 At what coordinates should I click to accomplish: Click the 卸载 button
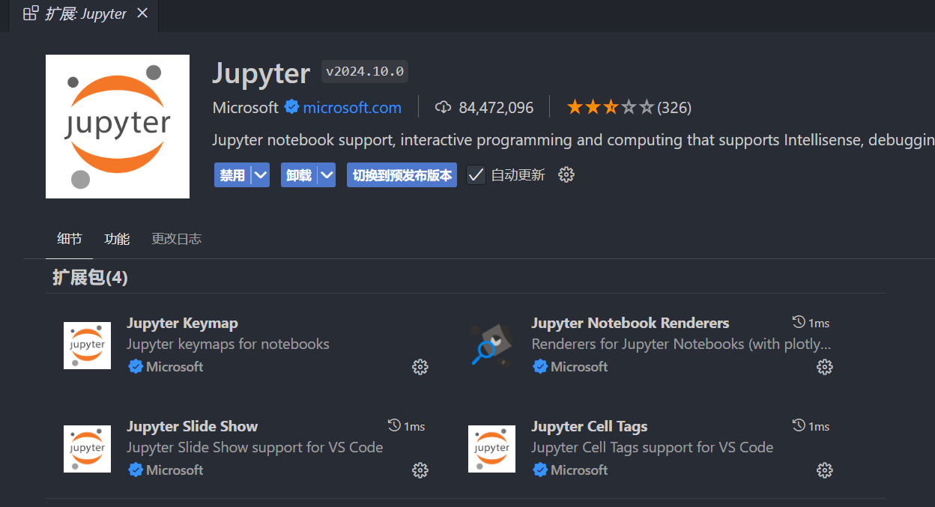(x=299, y=174)
